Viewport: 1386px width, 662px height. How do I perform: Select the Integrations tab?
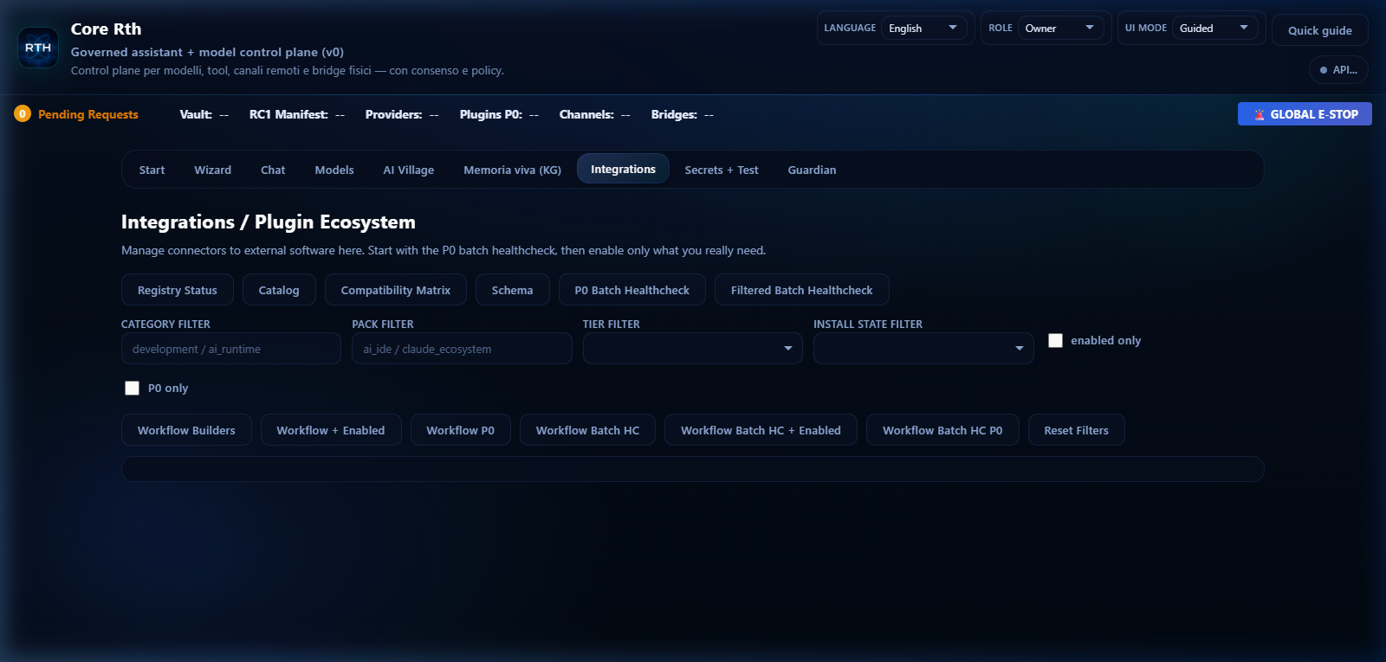click(x=623, y=169)
